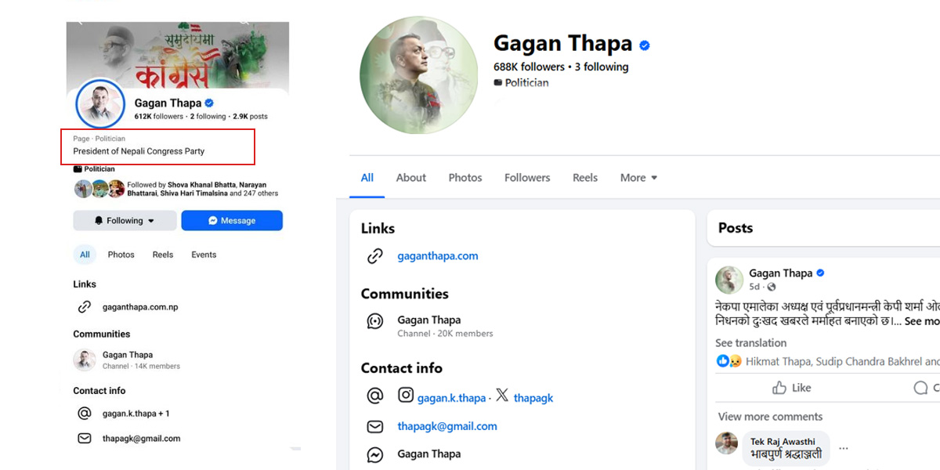
Task: Click the X (Twitter) logo icon
Action: 501,396
